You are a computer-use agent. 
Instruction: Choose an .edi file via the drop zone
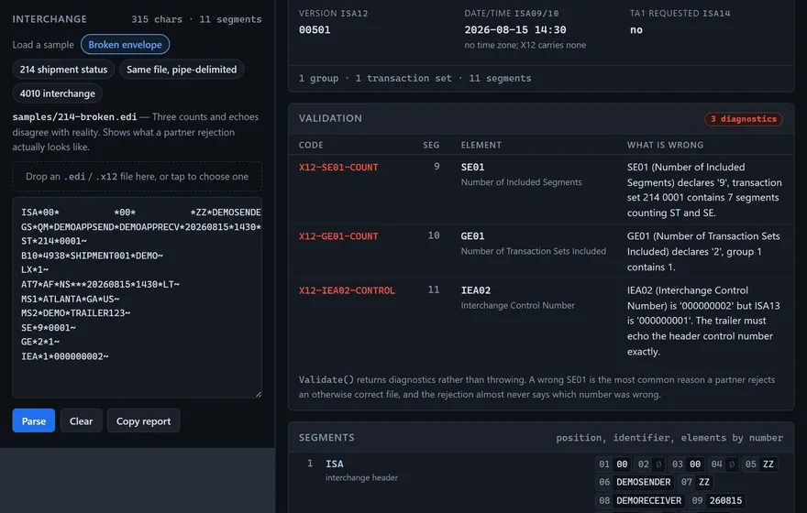[x=137, y=176]
